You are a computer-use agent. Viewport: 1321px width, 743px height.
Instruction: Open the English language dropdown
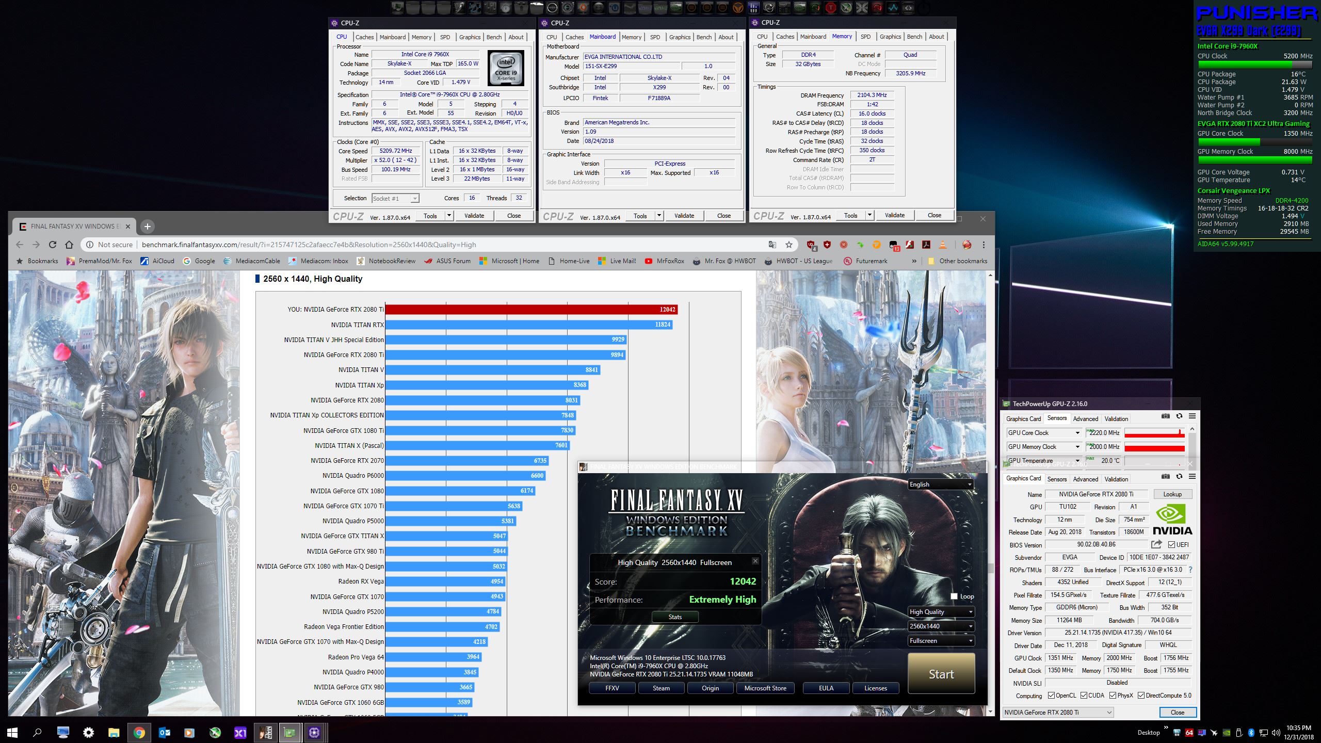point(941,484)
